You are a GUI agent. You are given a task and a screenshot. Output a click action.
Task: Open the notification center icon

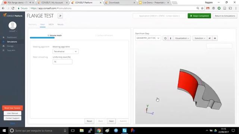(233, 131)
